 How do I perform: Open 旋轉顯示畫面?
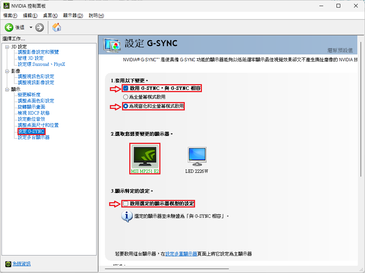32,107
